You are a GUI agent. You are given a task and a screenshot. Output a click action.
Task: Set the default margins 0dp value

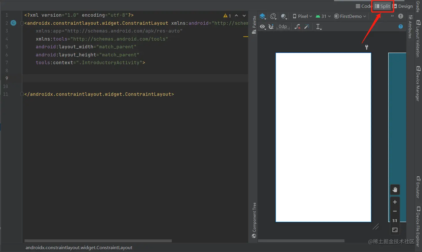[x=283, y=27]
